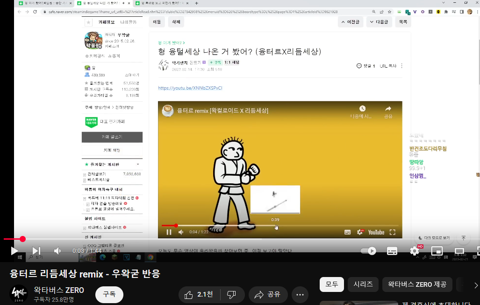480x305 pixels.
Task: Click the 삭제 button in the recorded cafe page
Action: pos(176,22)
